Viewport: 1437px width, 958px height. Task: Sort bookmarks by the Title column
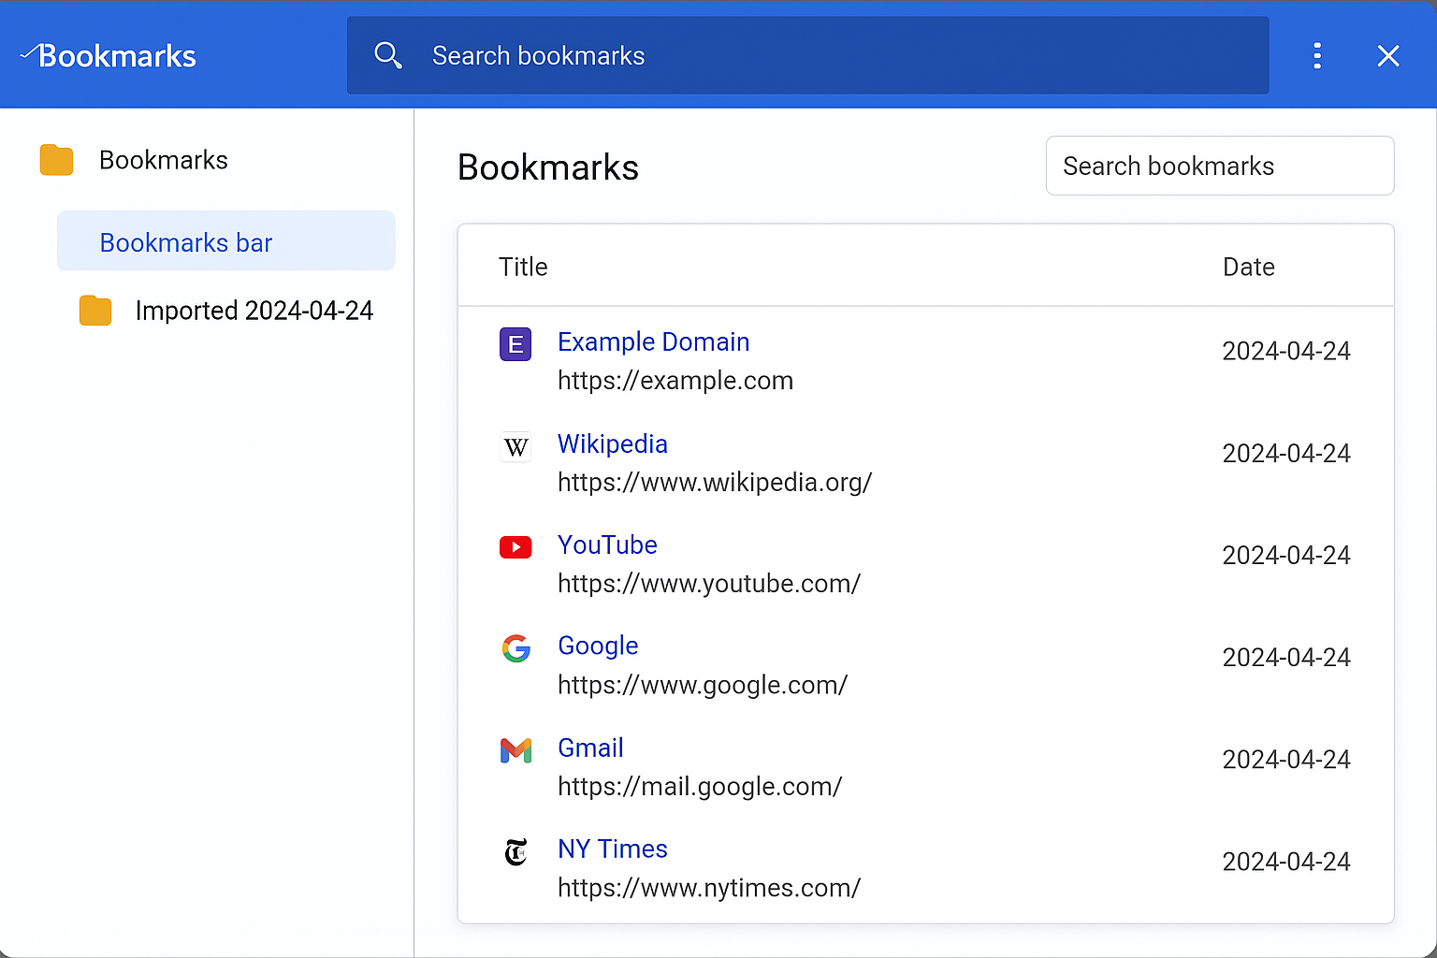pyautogui.click(x=522, y=267)
